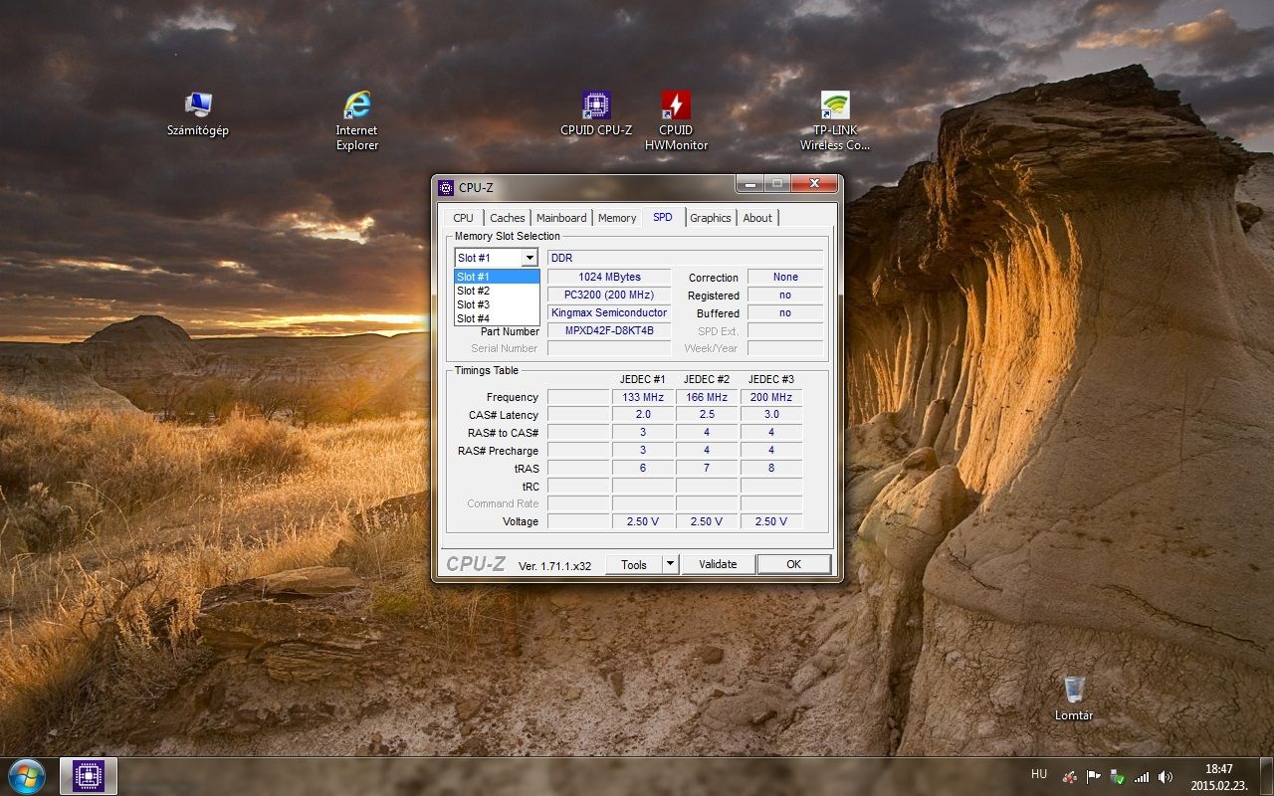The height and width of the screenshot is (796, 1274).
Task: Launch Internet Explorer desktop shortcut
Action: [356, 121]
